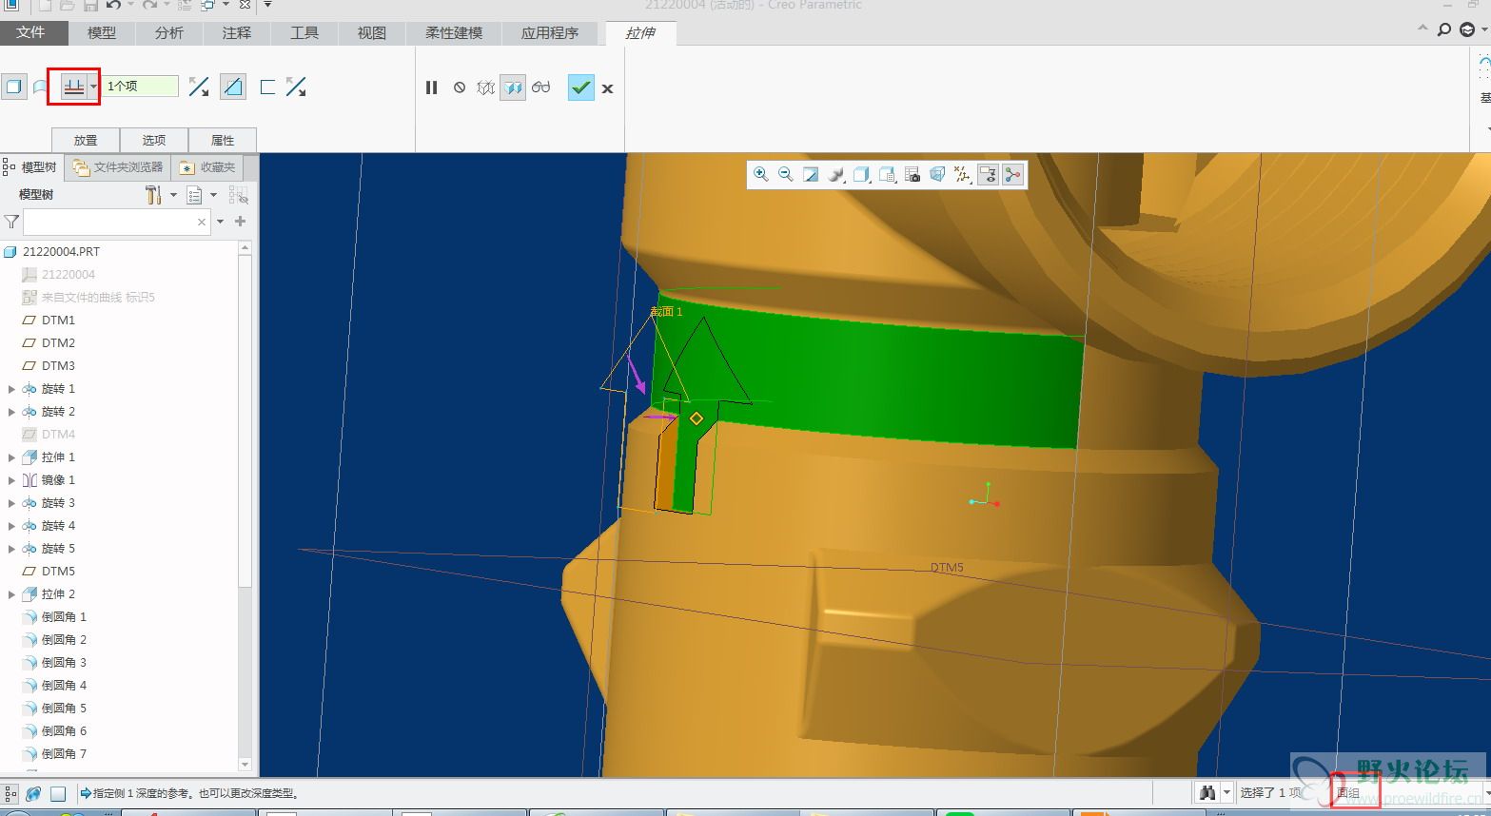
Task: Click the undo icon in quick access
Action: tap(113, 6)
